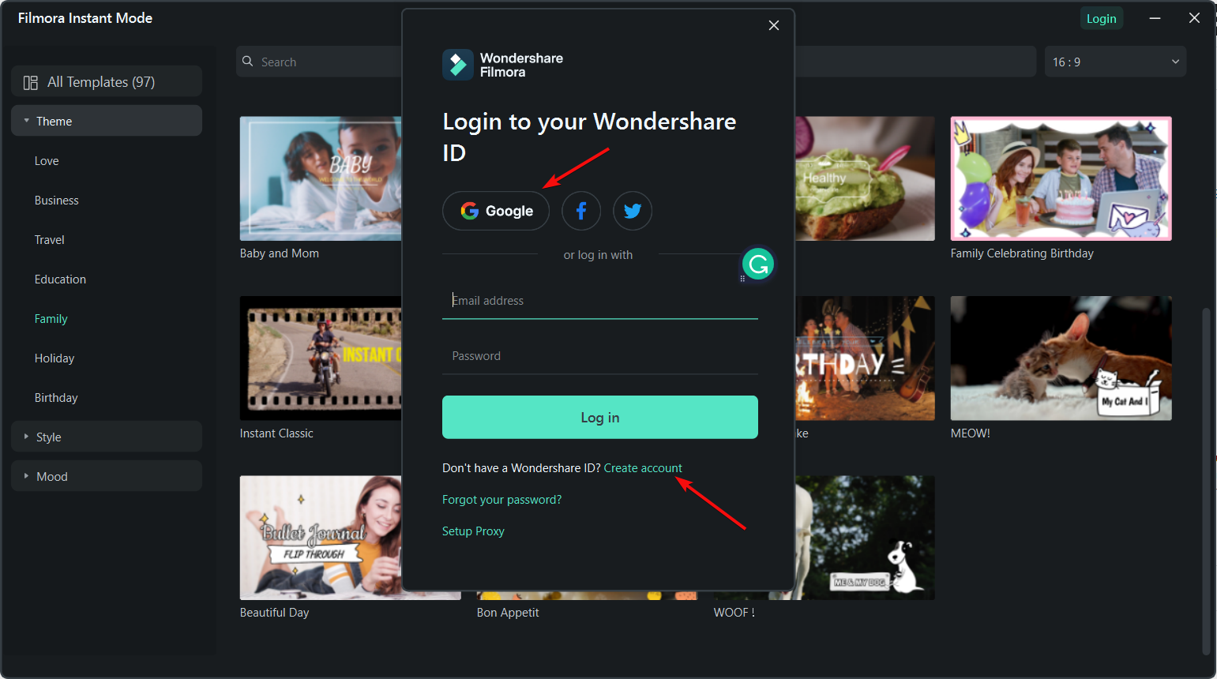The height and width of the screenshot is (679, 1217).
Task: Sign in with the Facebook icon
Action: pyautogui.click(x=581, y=211)
